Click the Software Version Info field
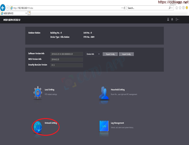Image resolution: width=189 pixels, height=145 pixels. pos(66,54)
